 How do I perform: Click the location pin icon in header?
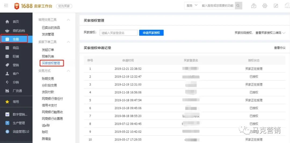(254, 6)
